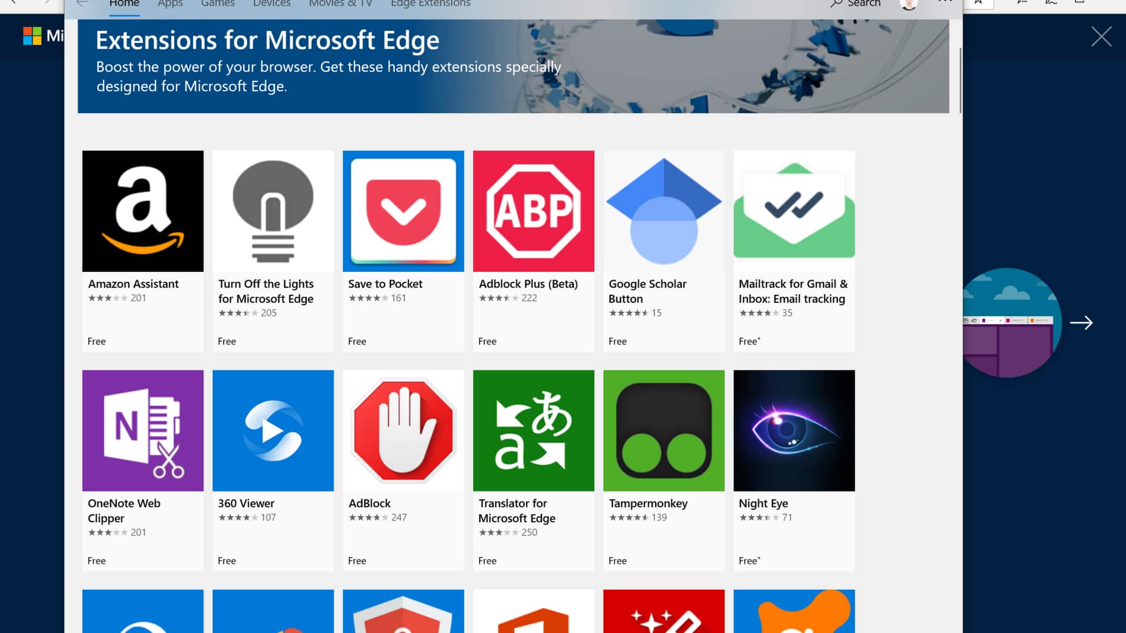Click the Mailtrack rating of 35
Viewport: 1126px width, 633px height.
tap(765, 313)
